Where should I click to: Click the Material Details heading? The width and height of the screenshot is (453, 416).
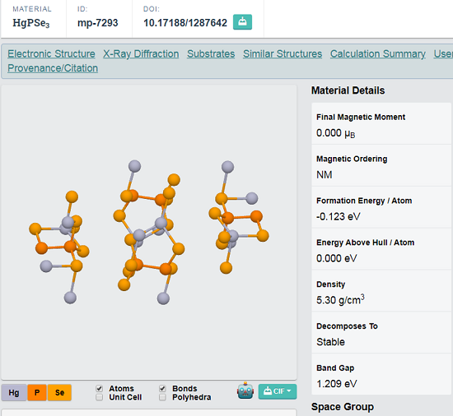pos(348,90)
